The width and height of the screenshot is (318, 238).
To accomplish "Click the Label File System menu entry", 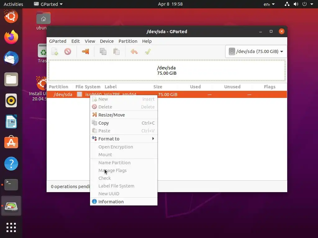I will [124, 186].
